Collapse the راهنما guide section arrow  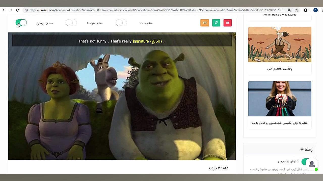302,149
